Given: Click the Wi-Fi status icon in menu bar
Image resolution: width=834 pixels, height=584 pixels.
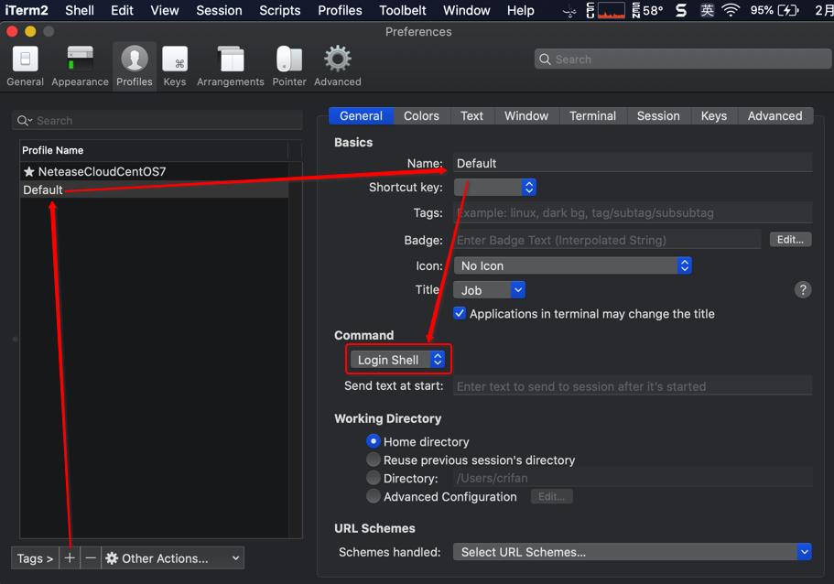Looking at the screenshot, I should click(731, 10).
